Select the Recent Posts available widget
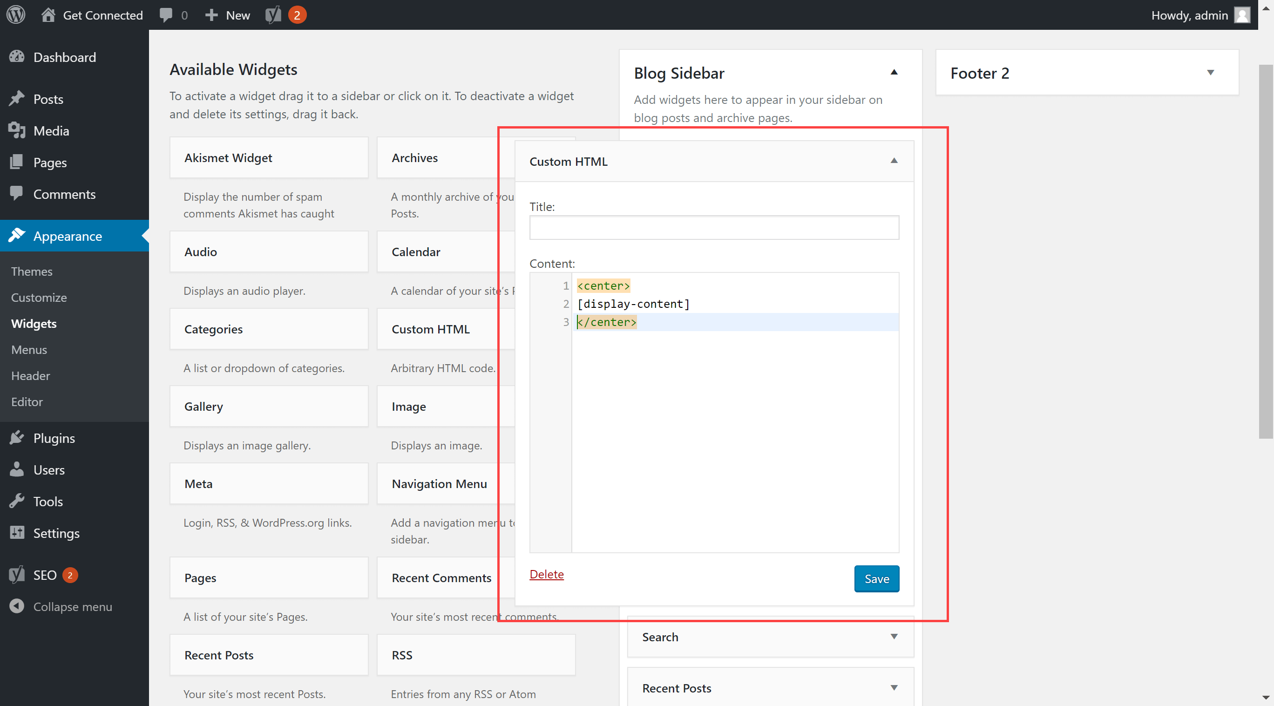This screenshot has width=1274, height=706. pyautogui.click(x=269, y=655)
